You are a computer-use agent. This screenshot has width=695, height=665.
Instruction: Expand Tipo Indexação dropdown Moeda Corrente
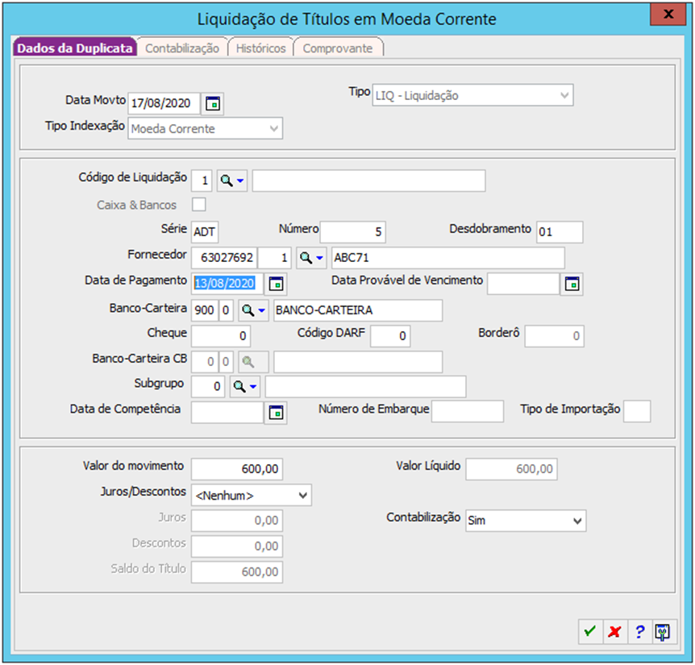[x=206, y=128]
